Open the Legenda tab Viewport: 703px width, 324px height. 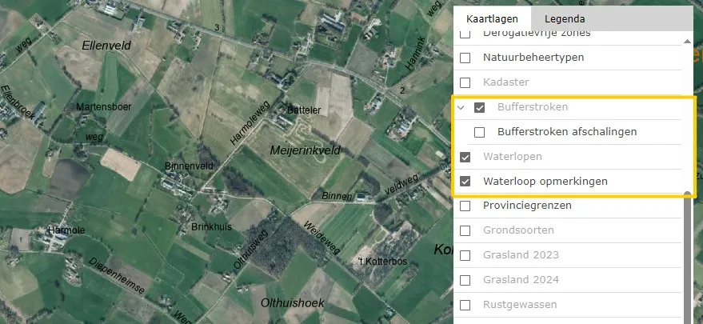coord(565,19)
